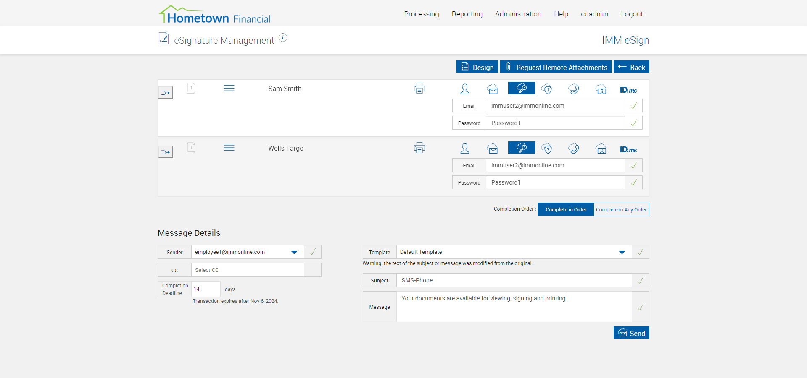Viewport: 807px width, 378px height.
Task: Click the hamburger lines icon for Wells Fargo
Action: [x=229, y=148]
